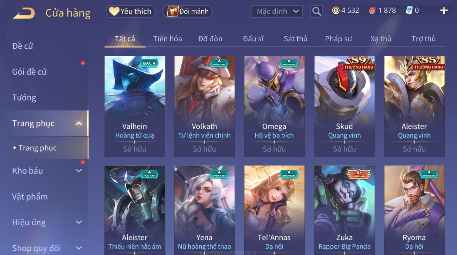Open the Mặc định sort dropdown

277,11
